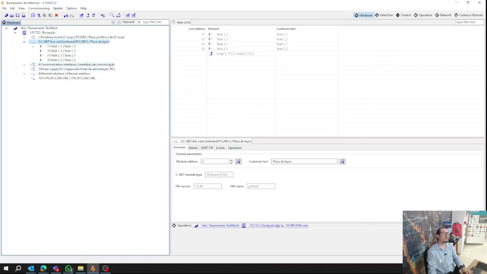The height and width of the screenshot is (274, 487).
Task: Click Windows Start button
Action: pyautogui.click(x=6, y=269)
